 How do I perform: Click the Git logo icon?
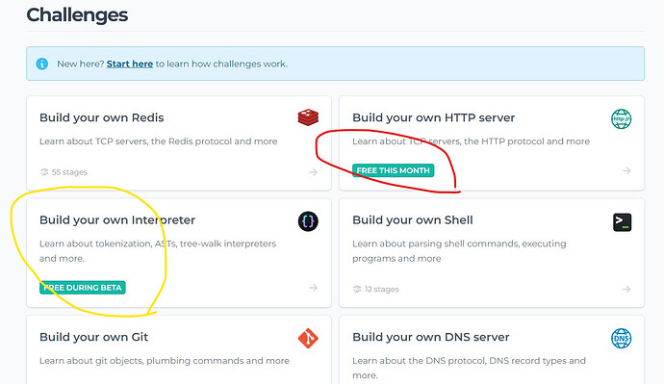point(308,338)
